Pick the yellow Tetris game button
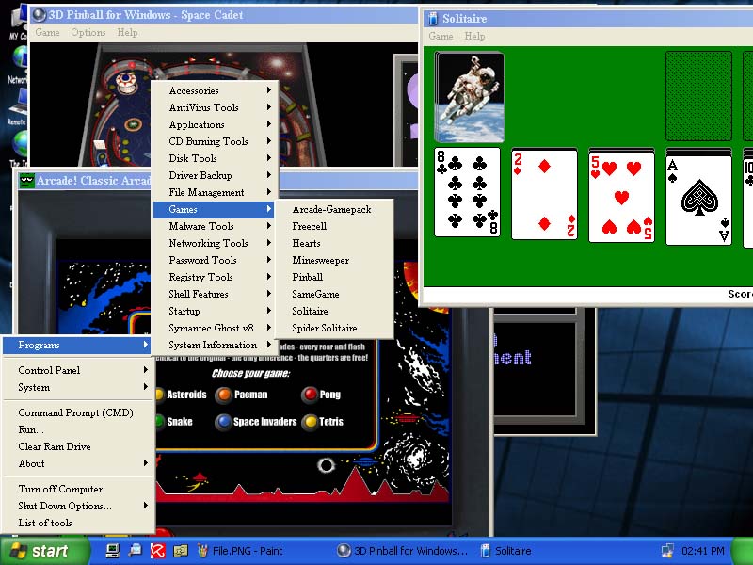753x565 pixels. [x=310, y=422]
